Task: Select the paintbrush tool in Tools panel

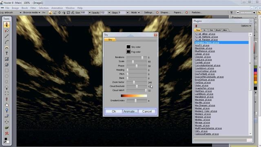Action: pos(7,24)
